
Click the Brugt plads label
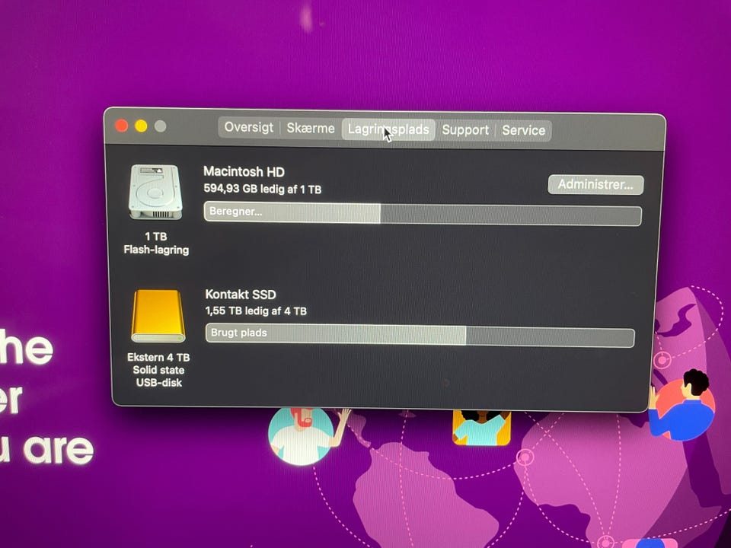click(x=238, y=333)
